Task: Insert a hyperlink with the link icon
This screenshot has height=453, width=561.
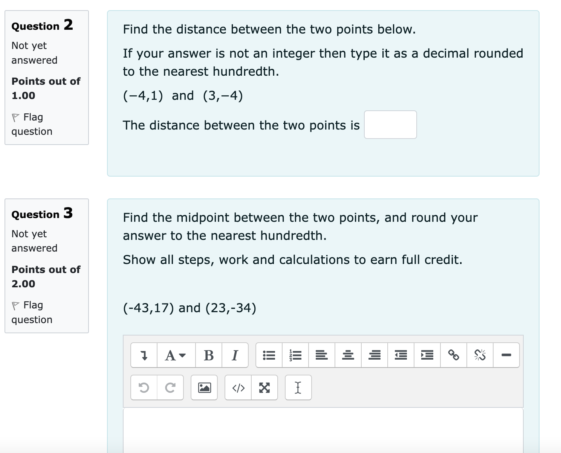Action: (453, 355)
